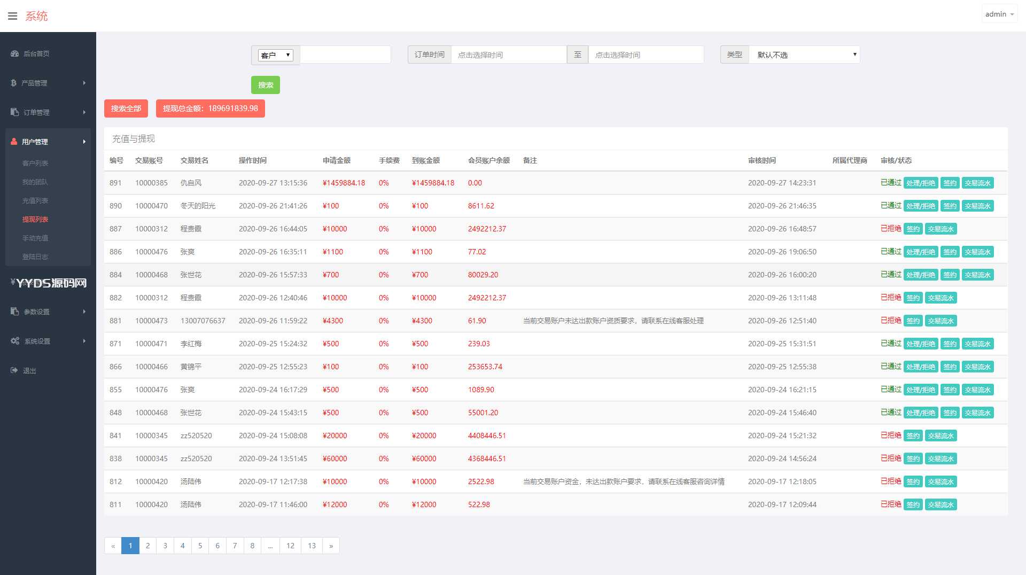Click the 参数设置 sidebar icon

(x=14, y=312)
